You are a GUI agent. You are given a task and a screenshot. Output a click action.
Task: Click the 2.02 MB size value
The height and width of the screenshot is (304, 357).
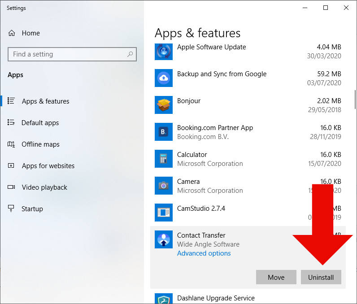coord(329,101)
